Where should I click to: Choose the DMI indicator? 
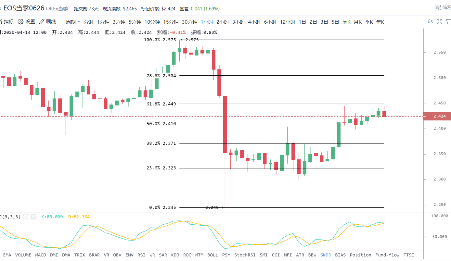[54, 255]
